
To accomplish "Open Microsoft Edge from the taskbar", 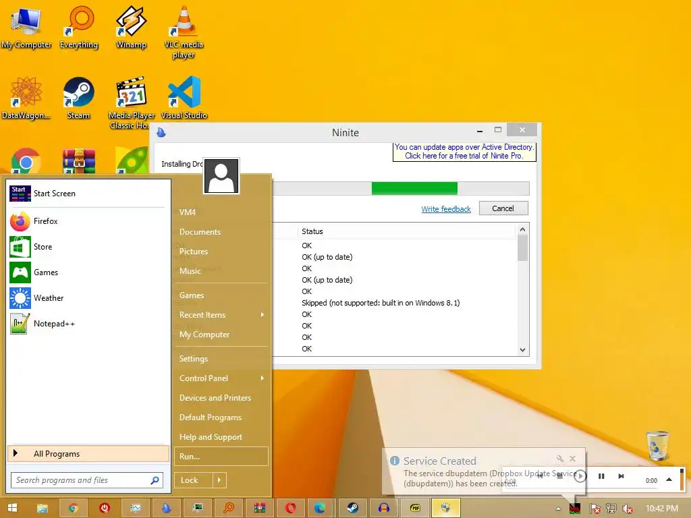I will point(319,508).
